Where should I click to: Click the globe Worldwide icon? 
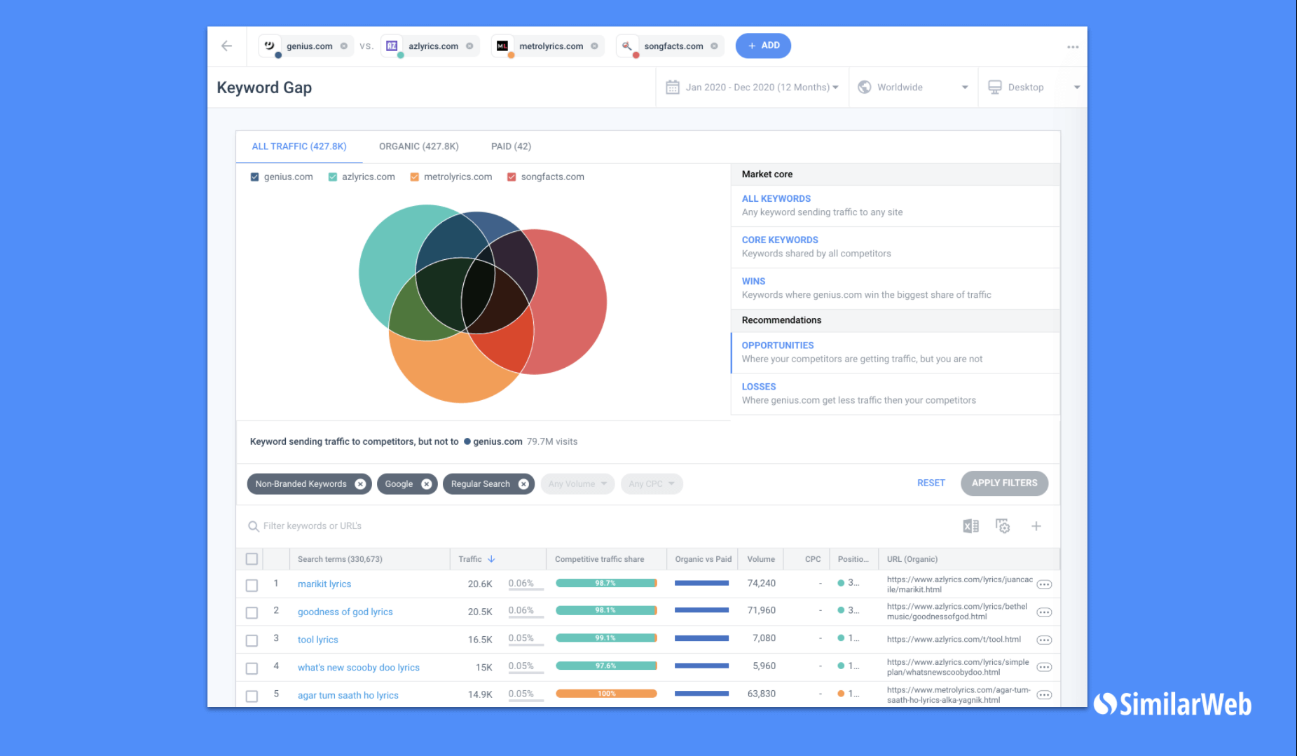coord(865,87)
